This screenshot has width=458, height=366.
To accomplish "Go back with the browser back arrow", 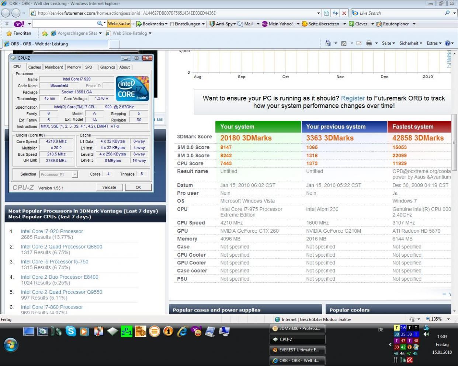I will tap(6, 13).
